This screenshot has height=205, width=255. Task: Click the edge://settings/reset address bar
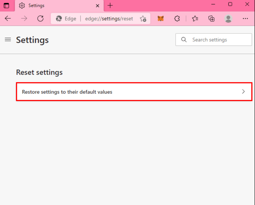(x=109, y=19)
